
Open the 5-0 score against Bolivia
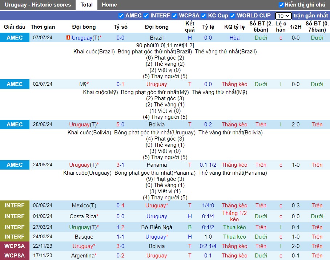(x=120, y=125)
